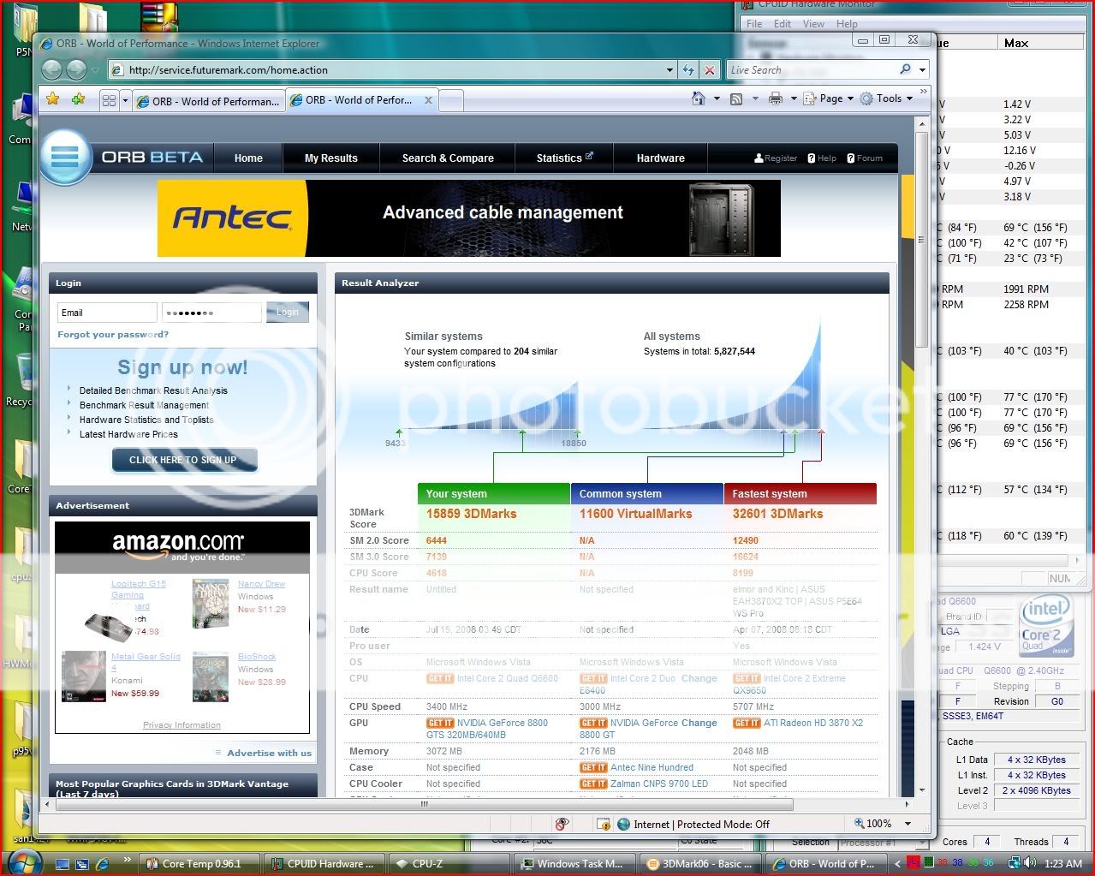Close the active ORB browser tab
Screen dimensions: 1095x876
[x=428, y=100]
